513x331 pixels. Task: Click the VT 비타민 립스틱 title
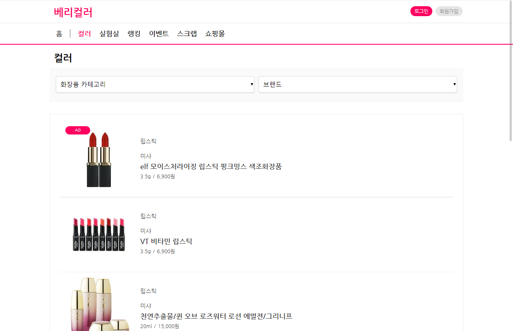point(166,241)
